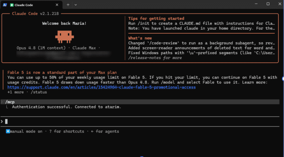Click the manual mode indicator icon
The height and width of the screenshot is (157, 284).
pyautogui.click(x=8, y=131)
